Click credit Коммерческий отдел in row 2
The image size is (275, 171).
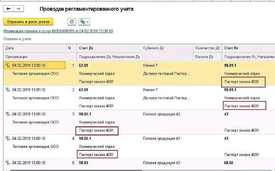point(242,98)
